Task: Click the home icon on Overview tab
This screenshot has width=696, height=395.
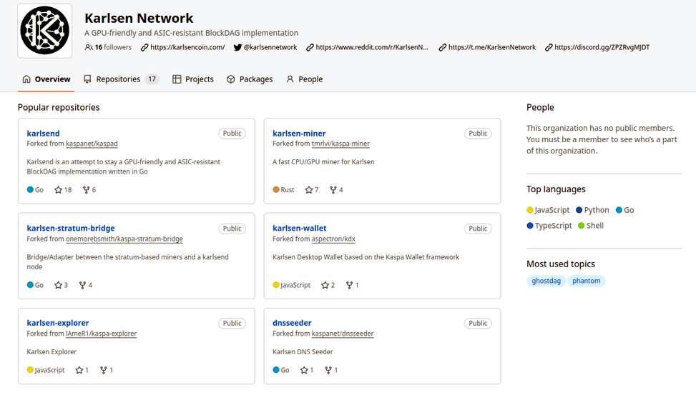Action: (x=26, y=79)
